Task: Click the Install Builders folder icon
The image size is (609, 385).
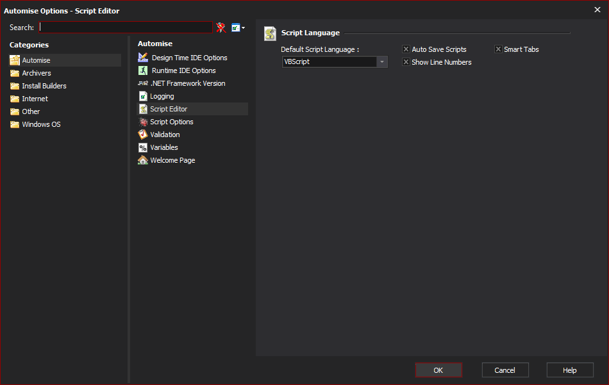Action: point(15,86)
